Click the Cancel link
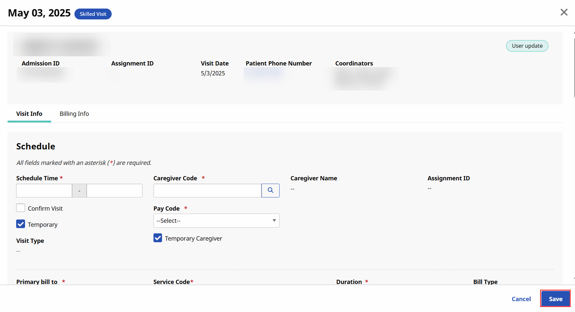This screenshot has height=312, width=575. pyautogui.click(x=521, y=299)
